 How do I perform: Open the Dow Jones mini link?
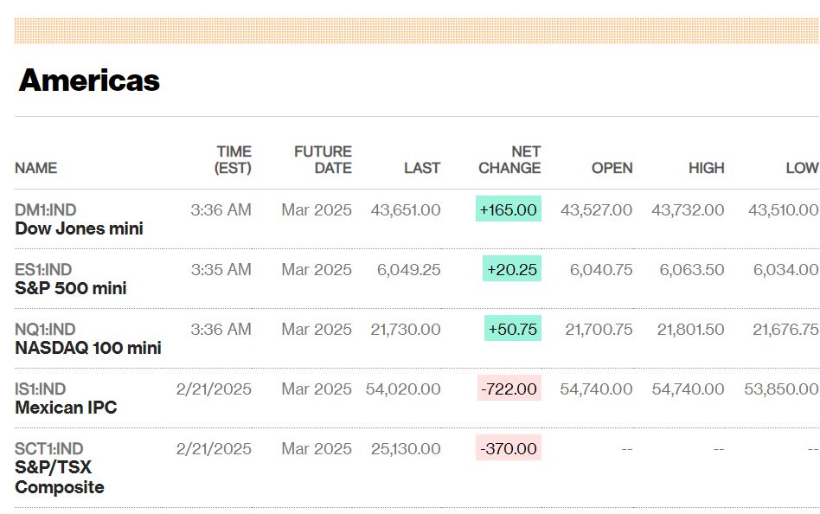point(79,228)
